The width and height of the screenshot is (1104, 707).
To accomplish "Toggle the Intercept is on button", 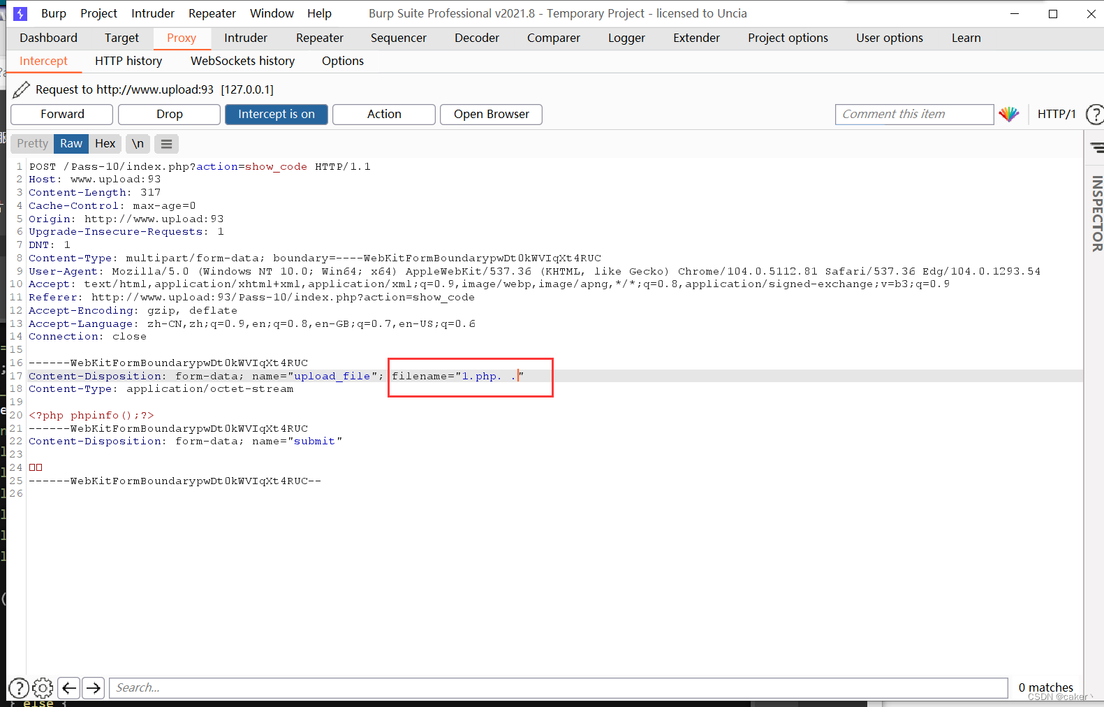I will pyautogui.click(x=277, y=115).
